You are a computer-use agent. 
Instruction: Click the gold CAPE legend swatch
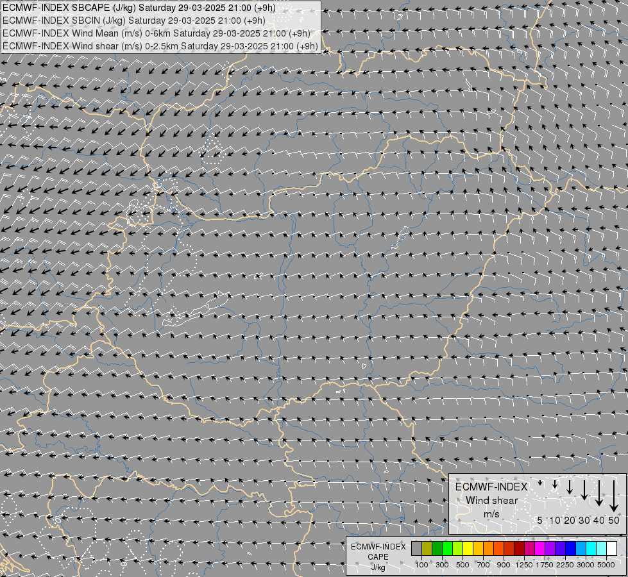click(478, 548)
